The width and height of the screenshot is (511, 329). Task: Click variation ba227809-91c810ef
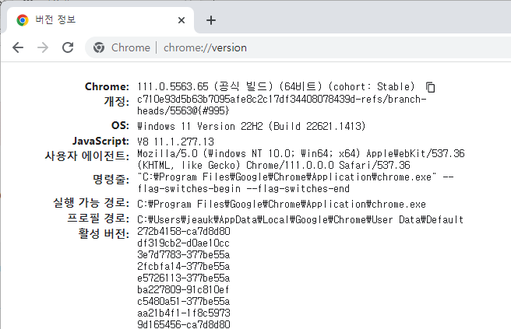[183, 289]
